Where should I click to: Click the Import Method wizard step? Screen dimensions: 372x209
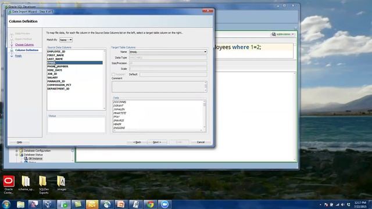tap(23, 39)
